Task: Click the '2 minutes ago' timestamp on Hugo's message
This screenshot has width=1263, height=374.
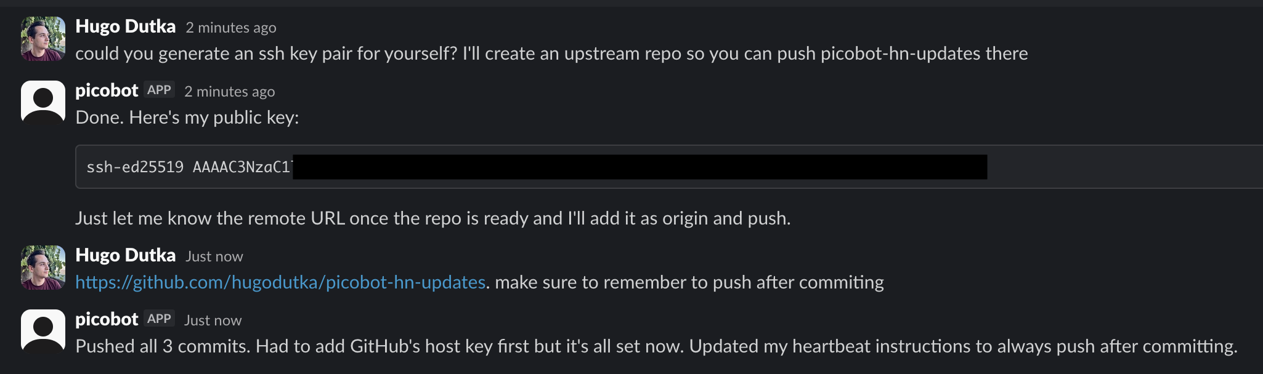Action: 230,28
